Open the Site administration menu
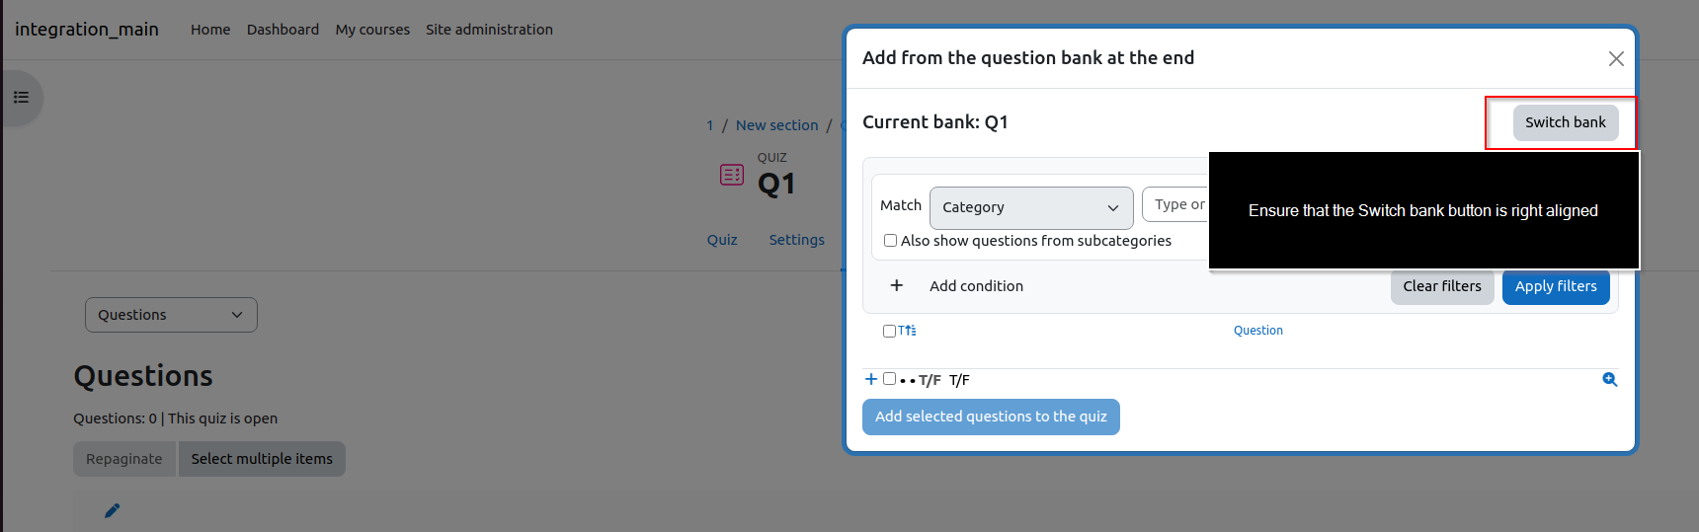The width and height of the screenshot is (1699, 532). pos(489,30)
